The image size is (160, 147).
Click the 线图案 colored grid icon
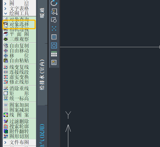[x=6, y=115]
